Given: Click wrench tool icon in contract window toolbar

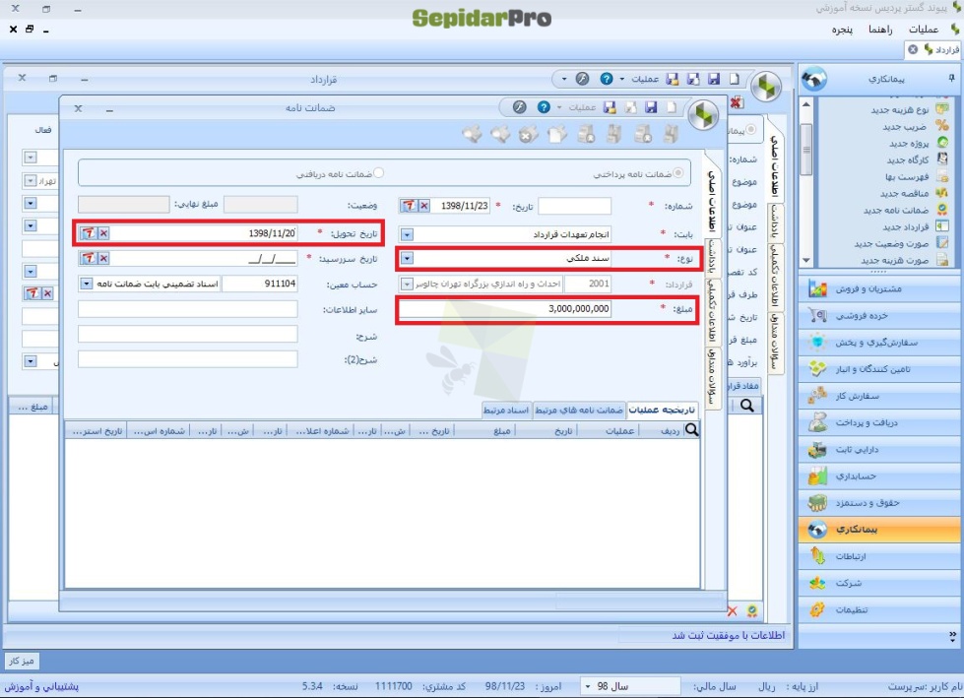Looking at the screenshot, I should tap(582, 79).
